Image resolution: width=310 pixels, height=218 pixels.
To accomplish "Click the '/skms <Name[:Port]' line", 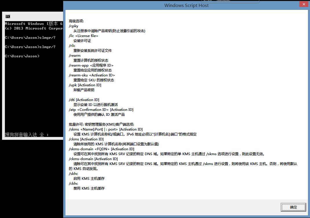I will pos(106,129).
